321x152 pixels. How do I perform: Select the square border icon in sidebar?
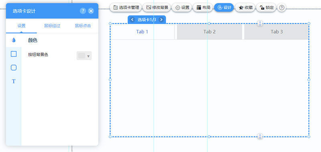[x=14, y=54]
